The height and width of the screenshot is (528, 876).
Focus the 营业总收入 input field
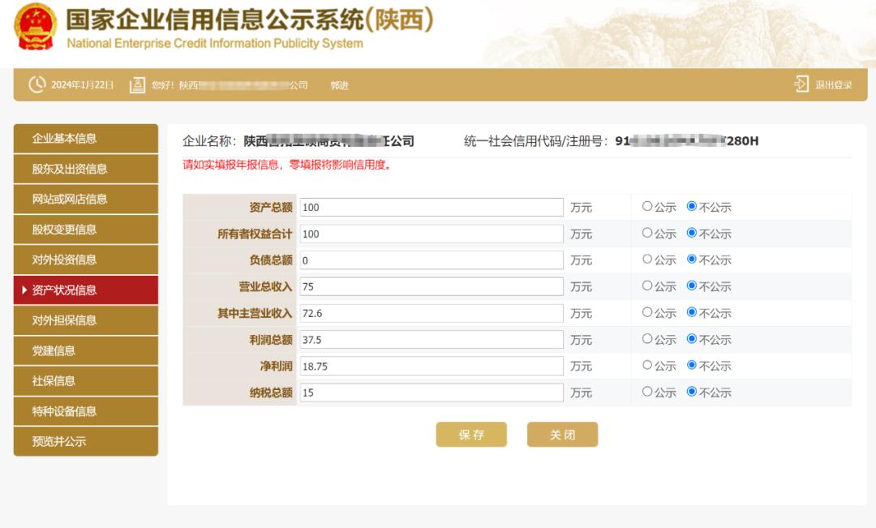coord(432,286)
